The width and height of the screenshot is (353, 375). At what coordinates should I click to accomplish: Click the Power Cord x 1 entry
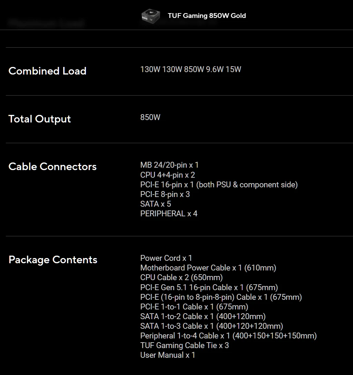(166, 258)
